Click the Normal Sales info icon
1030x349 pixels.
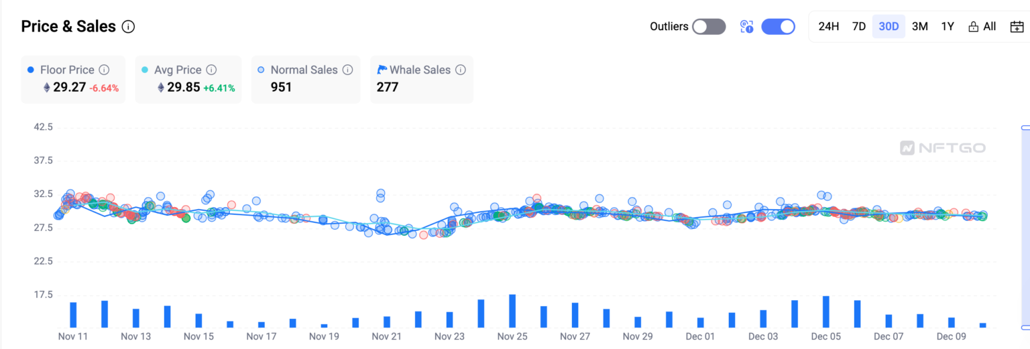[x=347, y=70]
